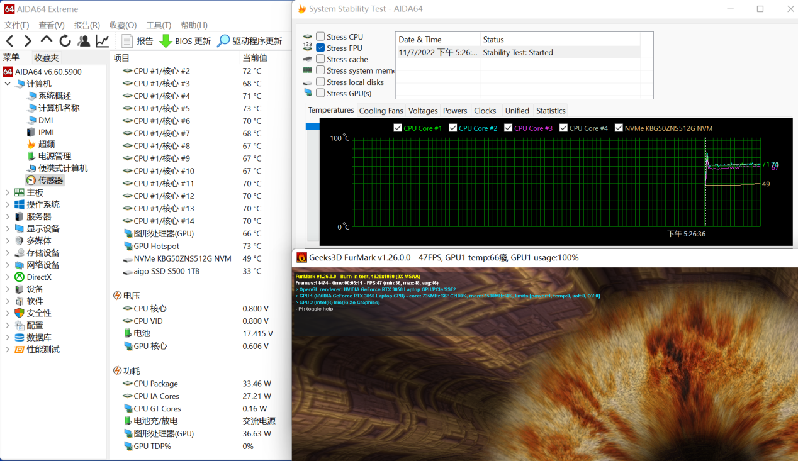Select AIDA64 v6.60.5900 root node
This screenshot has height=461, width=798.
coord(42,72)
